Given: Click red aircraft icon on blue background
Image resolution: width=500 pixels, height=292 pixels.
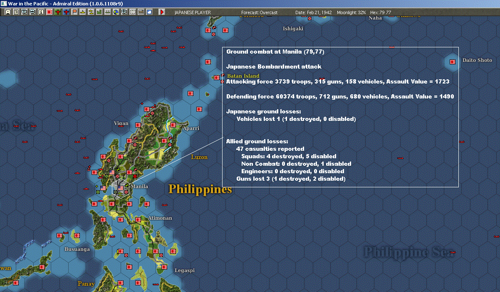Looking at the screenshot, I should (66, 12).
